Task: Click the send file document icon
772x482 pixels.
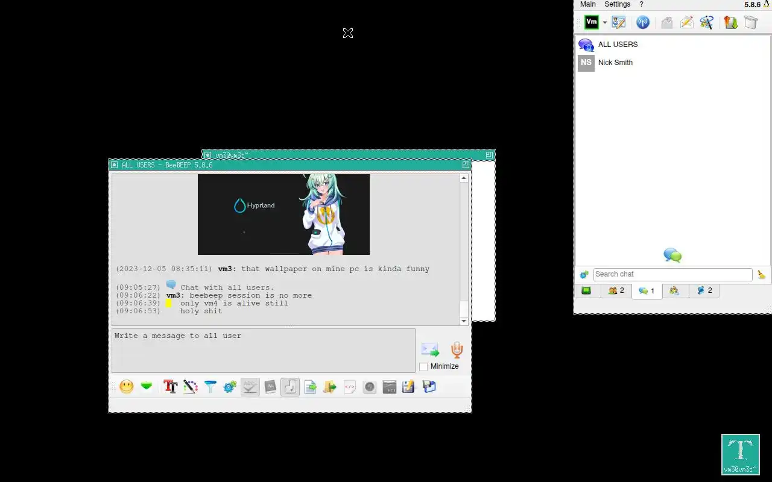Action: coord(310,387)
